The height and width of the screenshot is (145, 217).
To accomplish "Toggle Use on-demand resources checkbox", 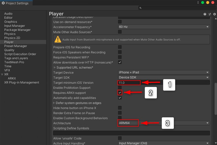I will (x=120, y=22).
